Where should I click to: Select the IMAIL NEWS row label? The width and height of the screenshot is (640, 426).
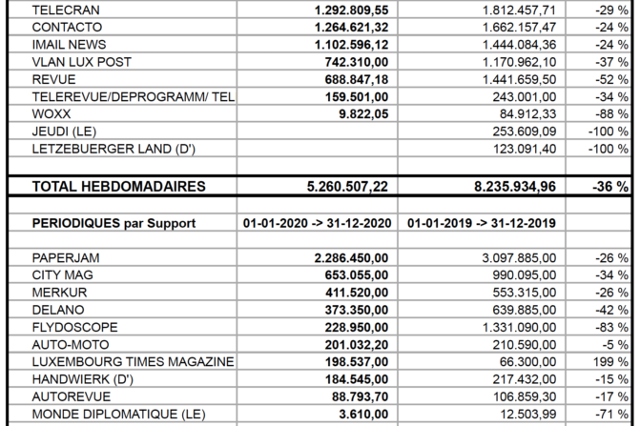click(x=69, y=45)
